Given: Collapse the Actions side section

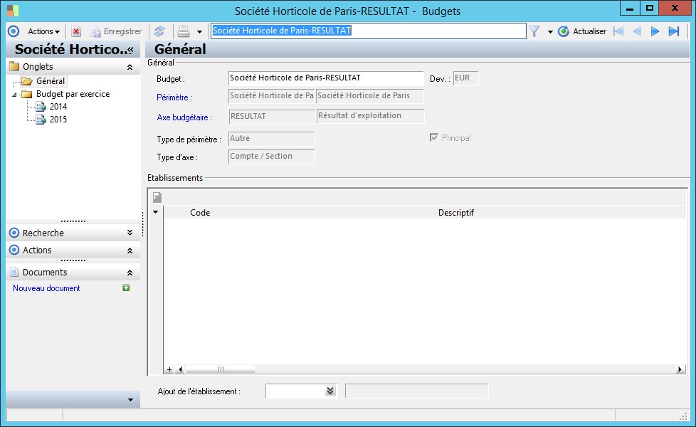Looking at the screenshot, I should [x=130, y=251].
